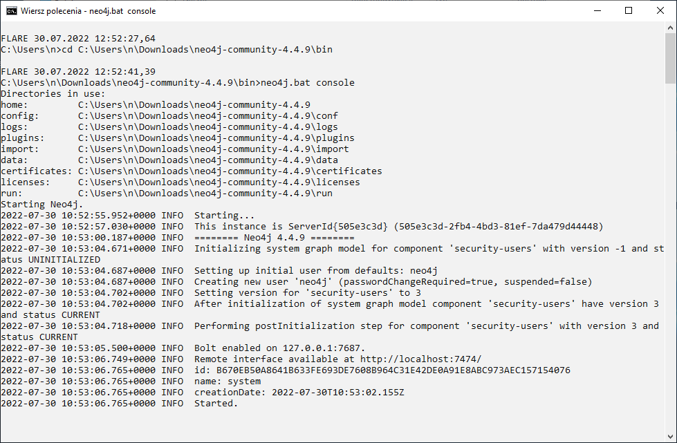Close the Wiersz polecenia window
The image size is (677, 443).
pos(660,11)
